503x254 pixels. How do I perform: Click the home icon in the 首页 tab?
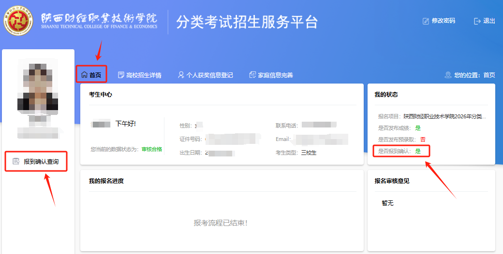tap(84, 75)
